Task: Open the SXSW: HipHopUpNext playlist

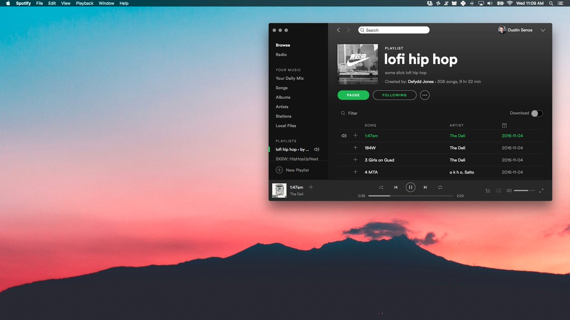Action: (297, 159)
